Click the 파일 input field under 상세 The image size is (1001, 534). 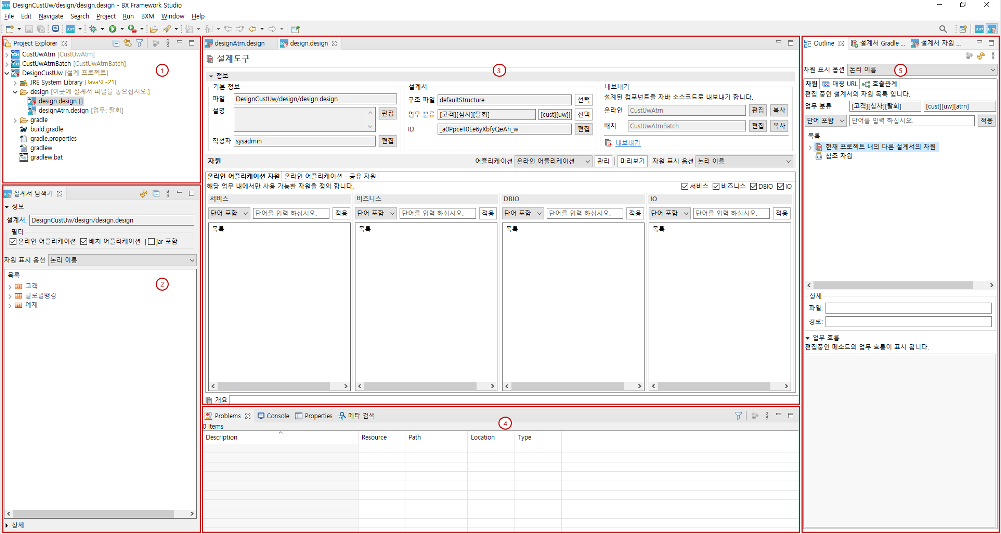click(x=908, y=308)
